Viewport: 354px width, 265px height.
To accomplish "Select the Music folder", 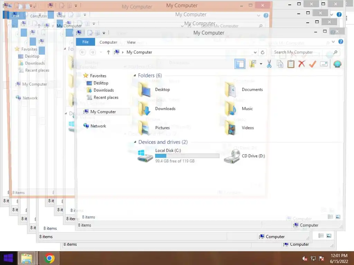I will point(239,109).
